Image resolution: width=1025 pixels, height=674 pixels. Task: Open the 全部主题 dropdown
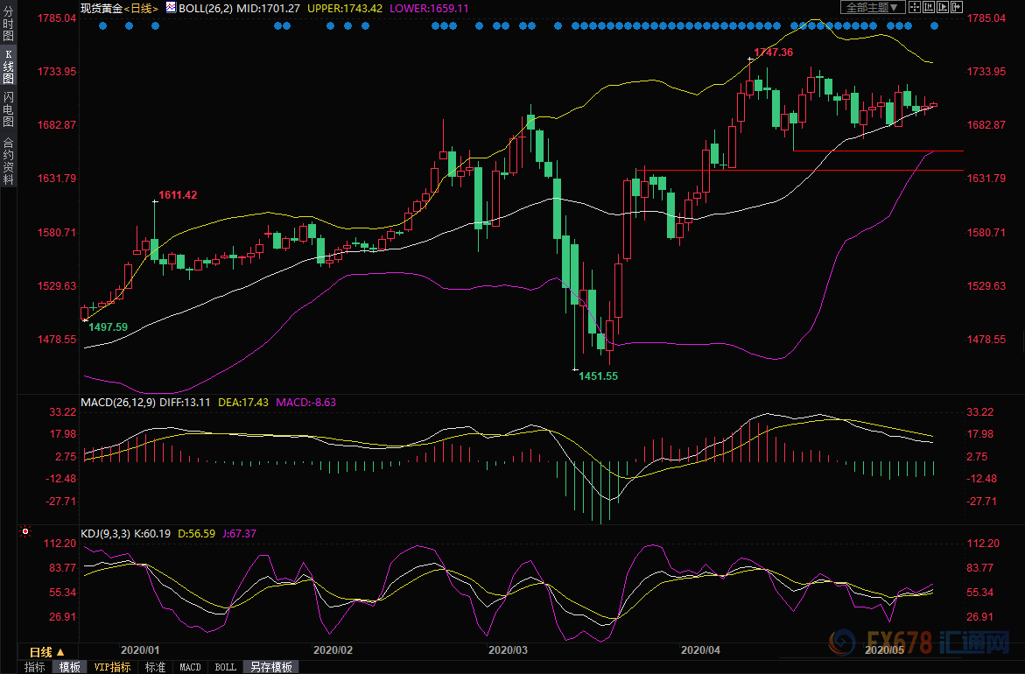click(870, 7)
